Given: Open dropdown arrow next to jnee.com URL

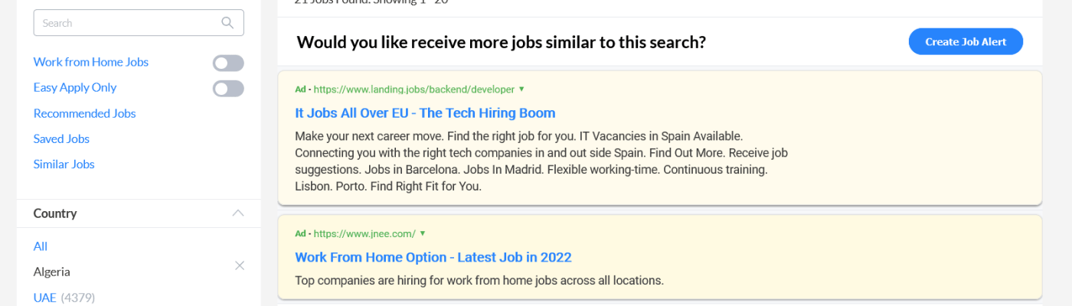Looking at the screenshot, I should pos(423,233).
